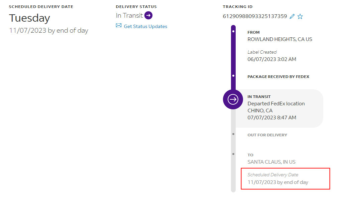The height and width of the screenshot is (199, 348).
Task: Select the TO destination dot on the timeline
Action: [x=233, y=154]
